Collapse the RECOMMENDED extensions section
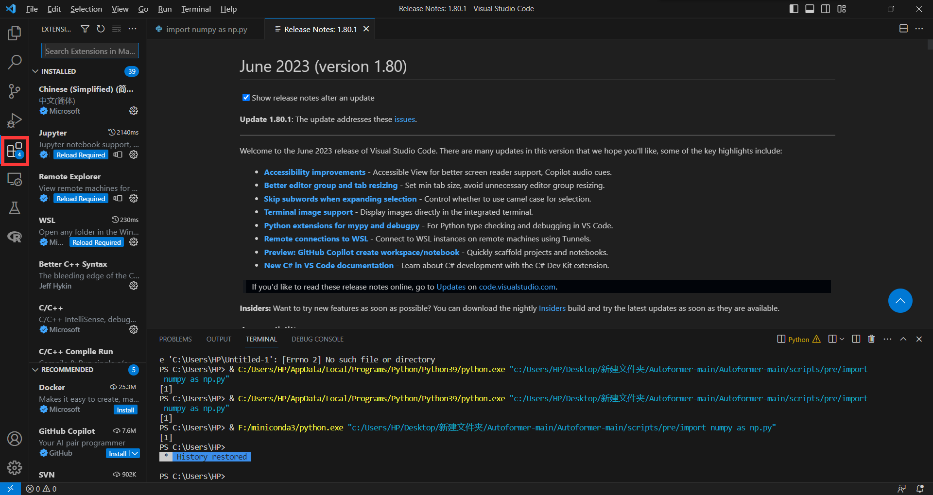Image resolution: width=933 pixels, height=495 pixels. [35, 370]
